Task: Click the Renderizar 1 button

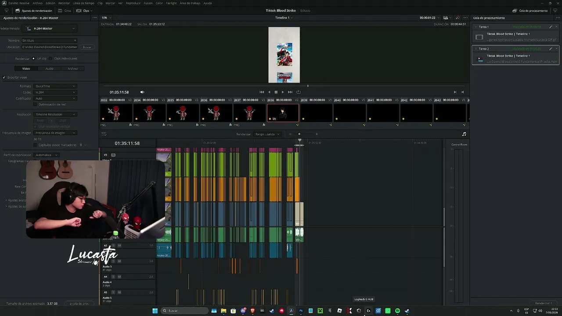Action: 544,303
